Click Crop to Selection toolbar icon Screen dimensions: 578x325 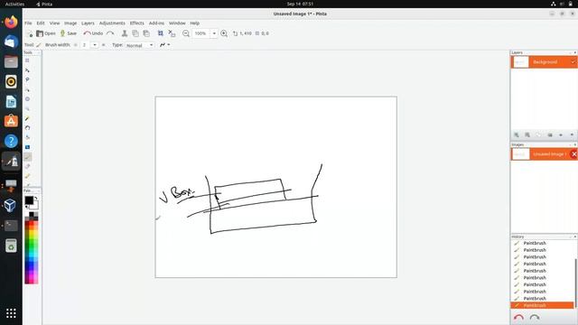tap(161, 33)
